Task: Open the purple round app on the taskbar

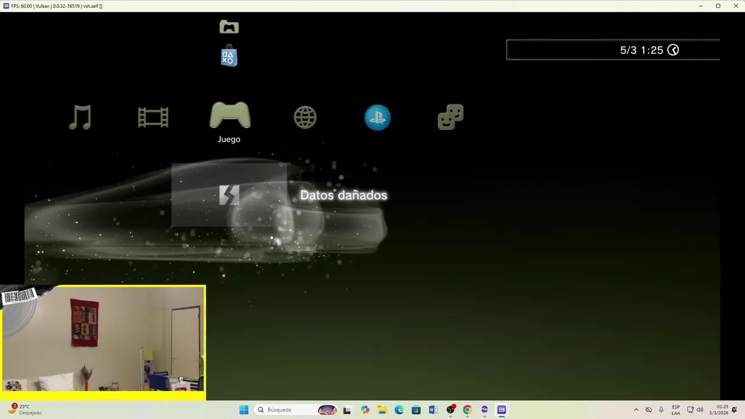Action: tap(484, 410)
